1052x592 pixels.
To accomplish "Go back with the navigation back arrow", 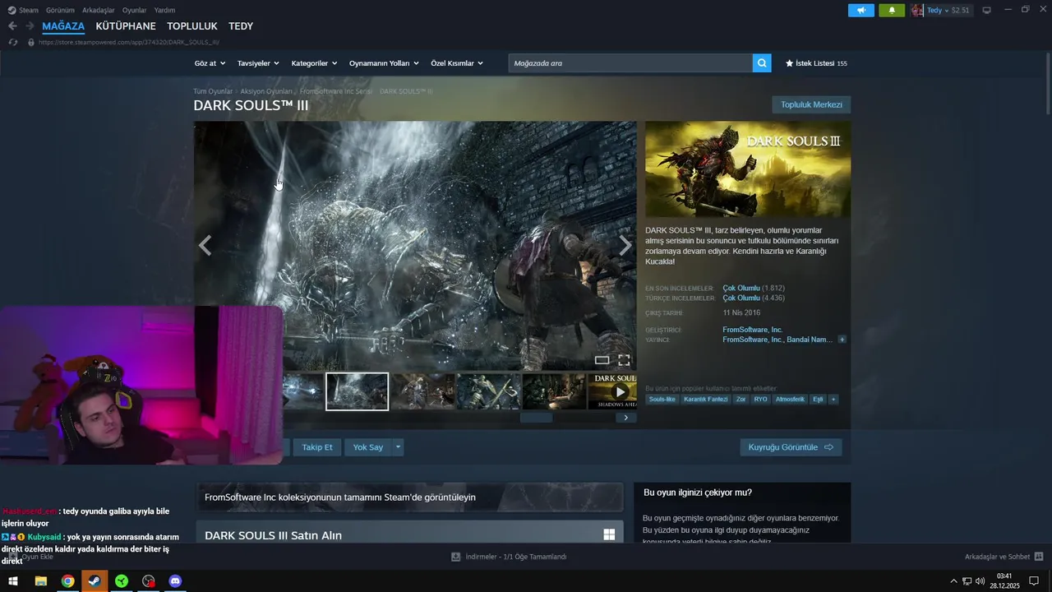I will click(12, 26).
